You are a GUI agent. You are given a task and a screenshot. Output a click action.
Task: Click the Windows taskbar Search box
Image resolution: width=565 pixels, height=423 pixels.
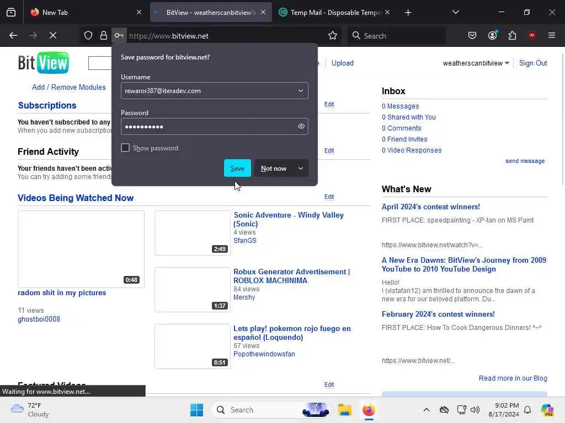click(270, 410)
